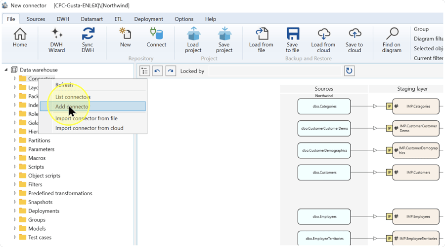Collapse the Data warehouse root node
Screen dimensions: 445x247
(6, 70)
